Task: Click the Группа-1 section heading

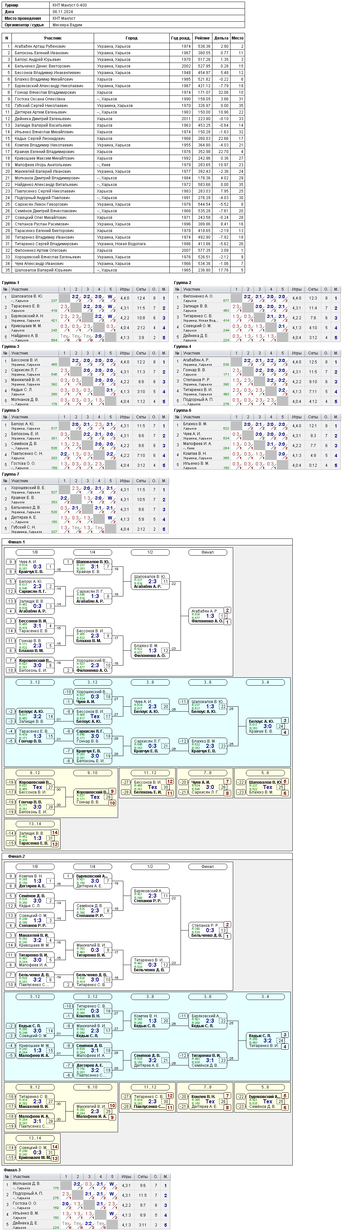Action: click(x=11, y=283)
